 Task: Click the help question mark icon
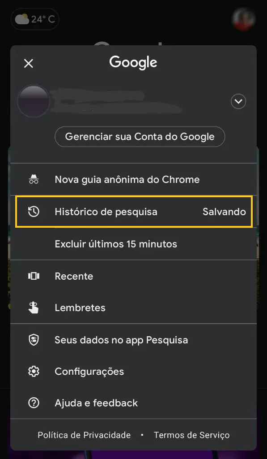[x=34, y=403]
